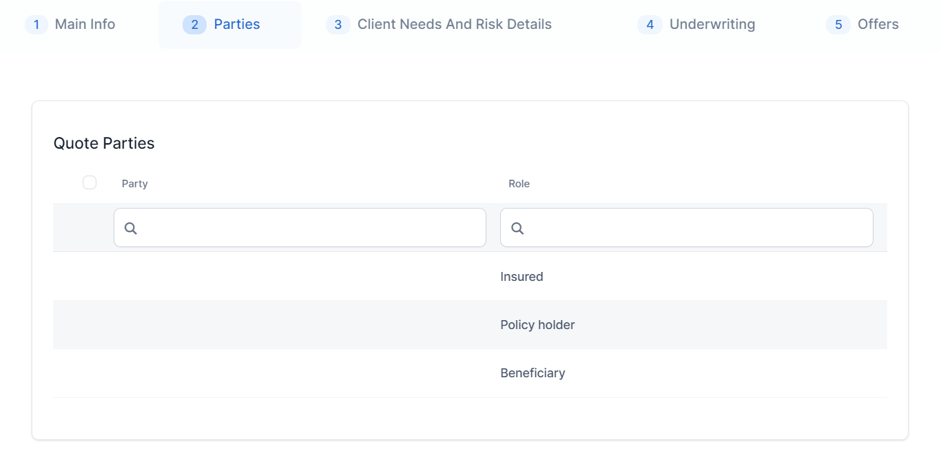Image resolution: width=941 pixels, height=453 pixels.
Task: Go to Client Needs And Risk Details
Action: click(454, 25)
